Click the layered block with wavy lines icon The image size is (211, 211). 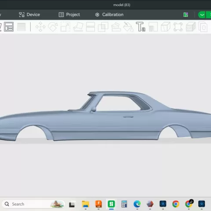click(191, 27)
